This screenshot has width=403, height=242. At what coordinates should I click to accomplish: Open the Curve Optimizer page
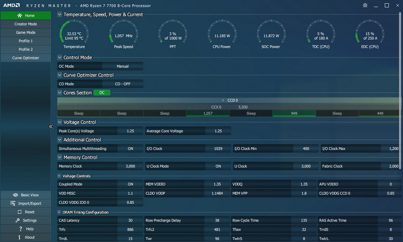(x=26, y=58)
